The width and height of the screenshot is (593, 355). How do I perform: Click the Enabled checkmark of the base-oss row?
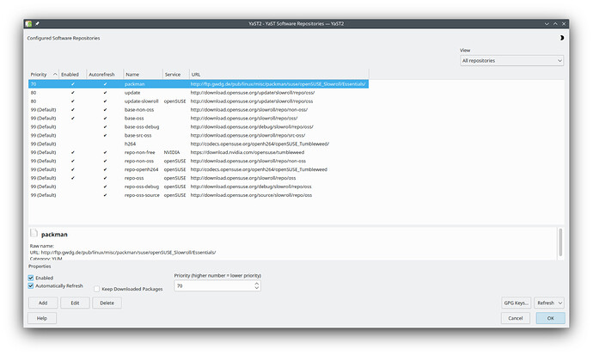click(72, 119)
